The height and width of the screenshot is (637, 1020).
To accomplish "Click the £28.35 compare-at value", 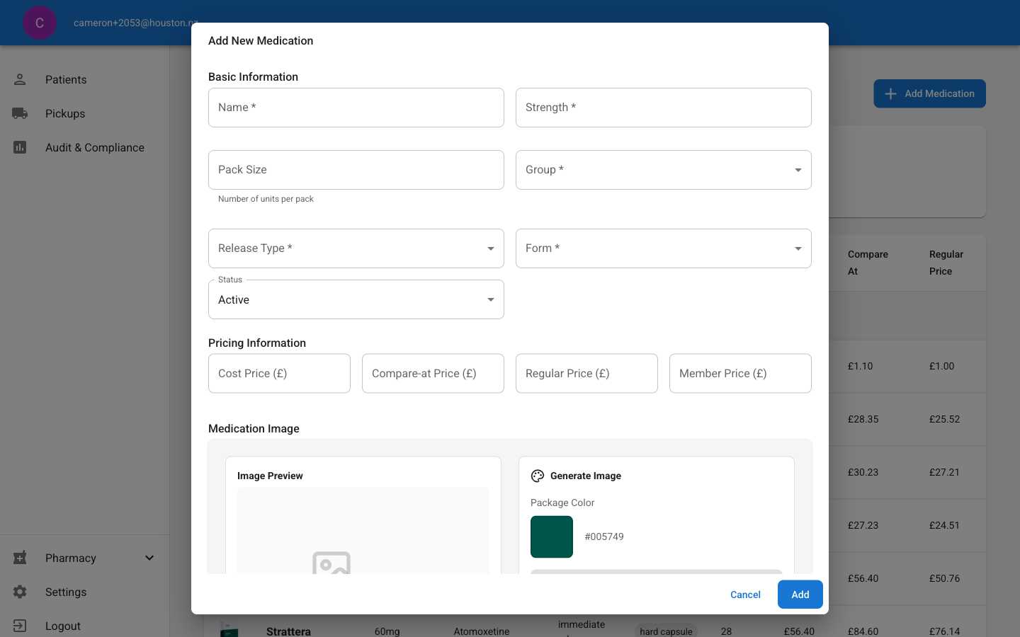I will click(863, 419).
